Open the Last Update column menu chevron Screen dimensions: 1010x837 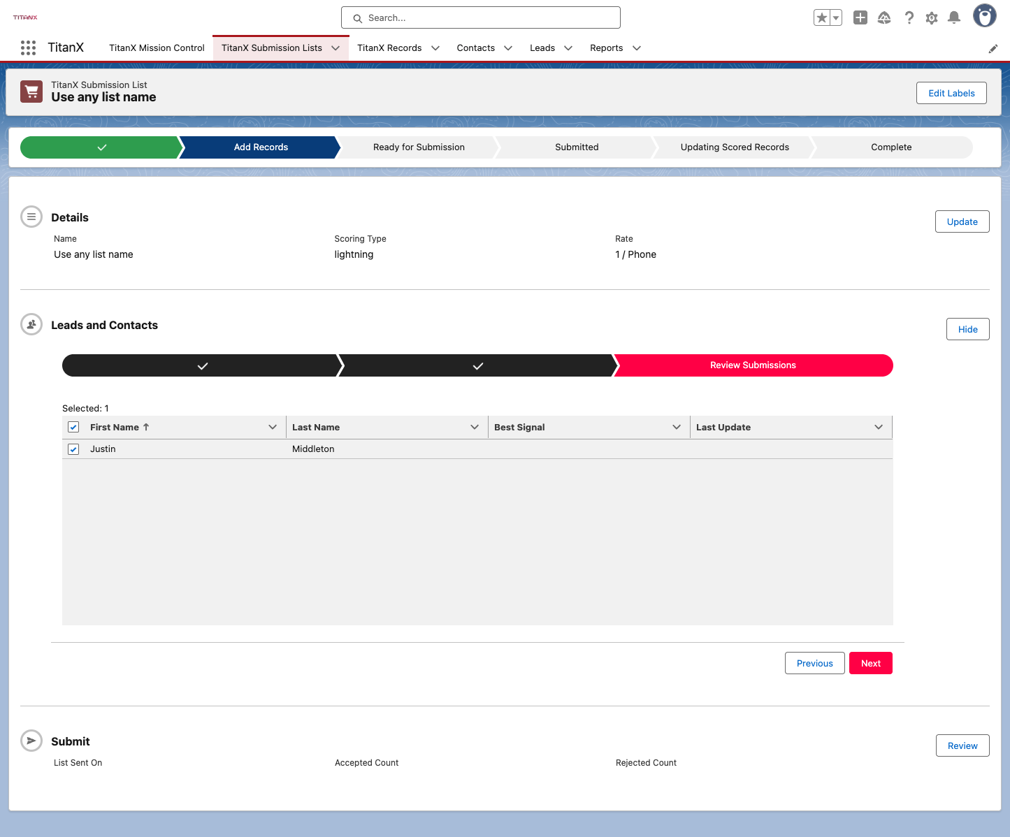(x=879, y=427)
